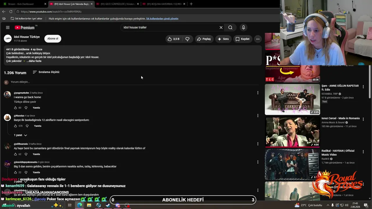
Task: Open the clock showing 21:43
Action: (355, 205)
